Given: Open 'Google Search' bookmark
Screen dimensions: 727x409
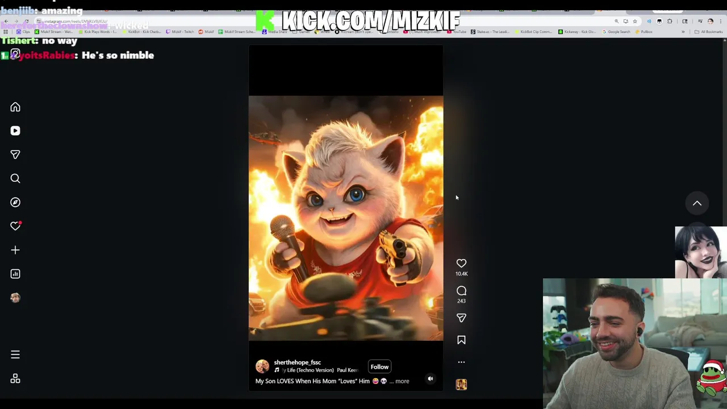Looking at the screenshot, I should pyautogui.click(x=616, y=32).
